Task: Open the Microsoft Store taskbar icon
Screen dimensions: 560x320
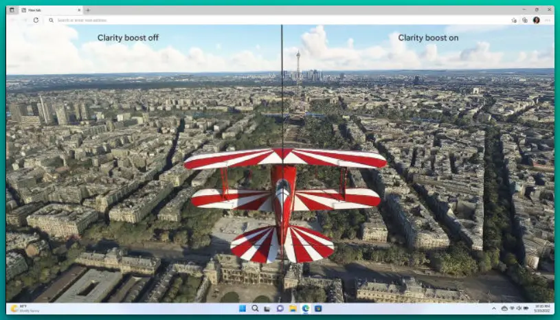Action: (318, 308)
